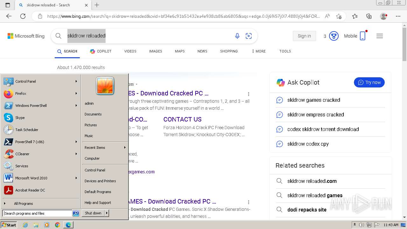Image resolution: width=407 pixels, height=229 pixels.
Task: Launch Skype from Start menu
Action: [40, 118]
